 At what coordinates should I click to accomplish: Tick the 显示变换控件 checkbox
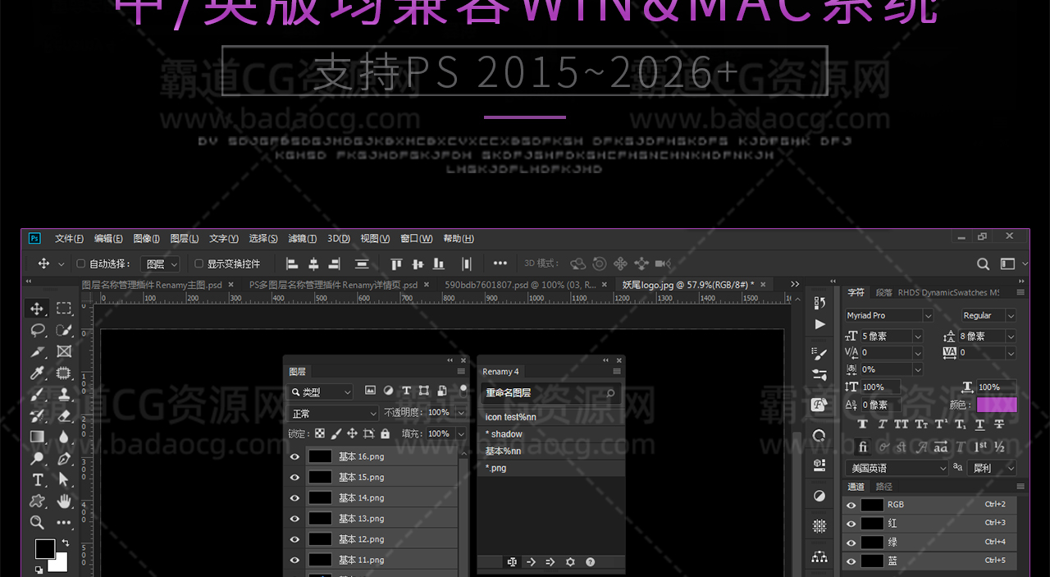(199, 263)
